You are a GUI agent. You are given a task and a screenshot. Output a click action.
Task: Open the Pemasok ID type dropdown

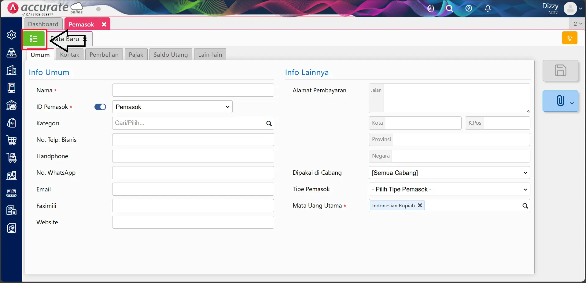click(x=172, y=107)
